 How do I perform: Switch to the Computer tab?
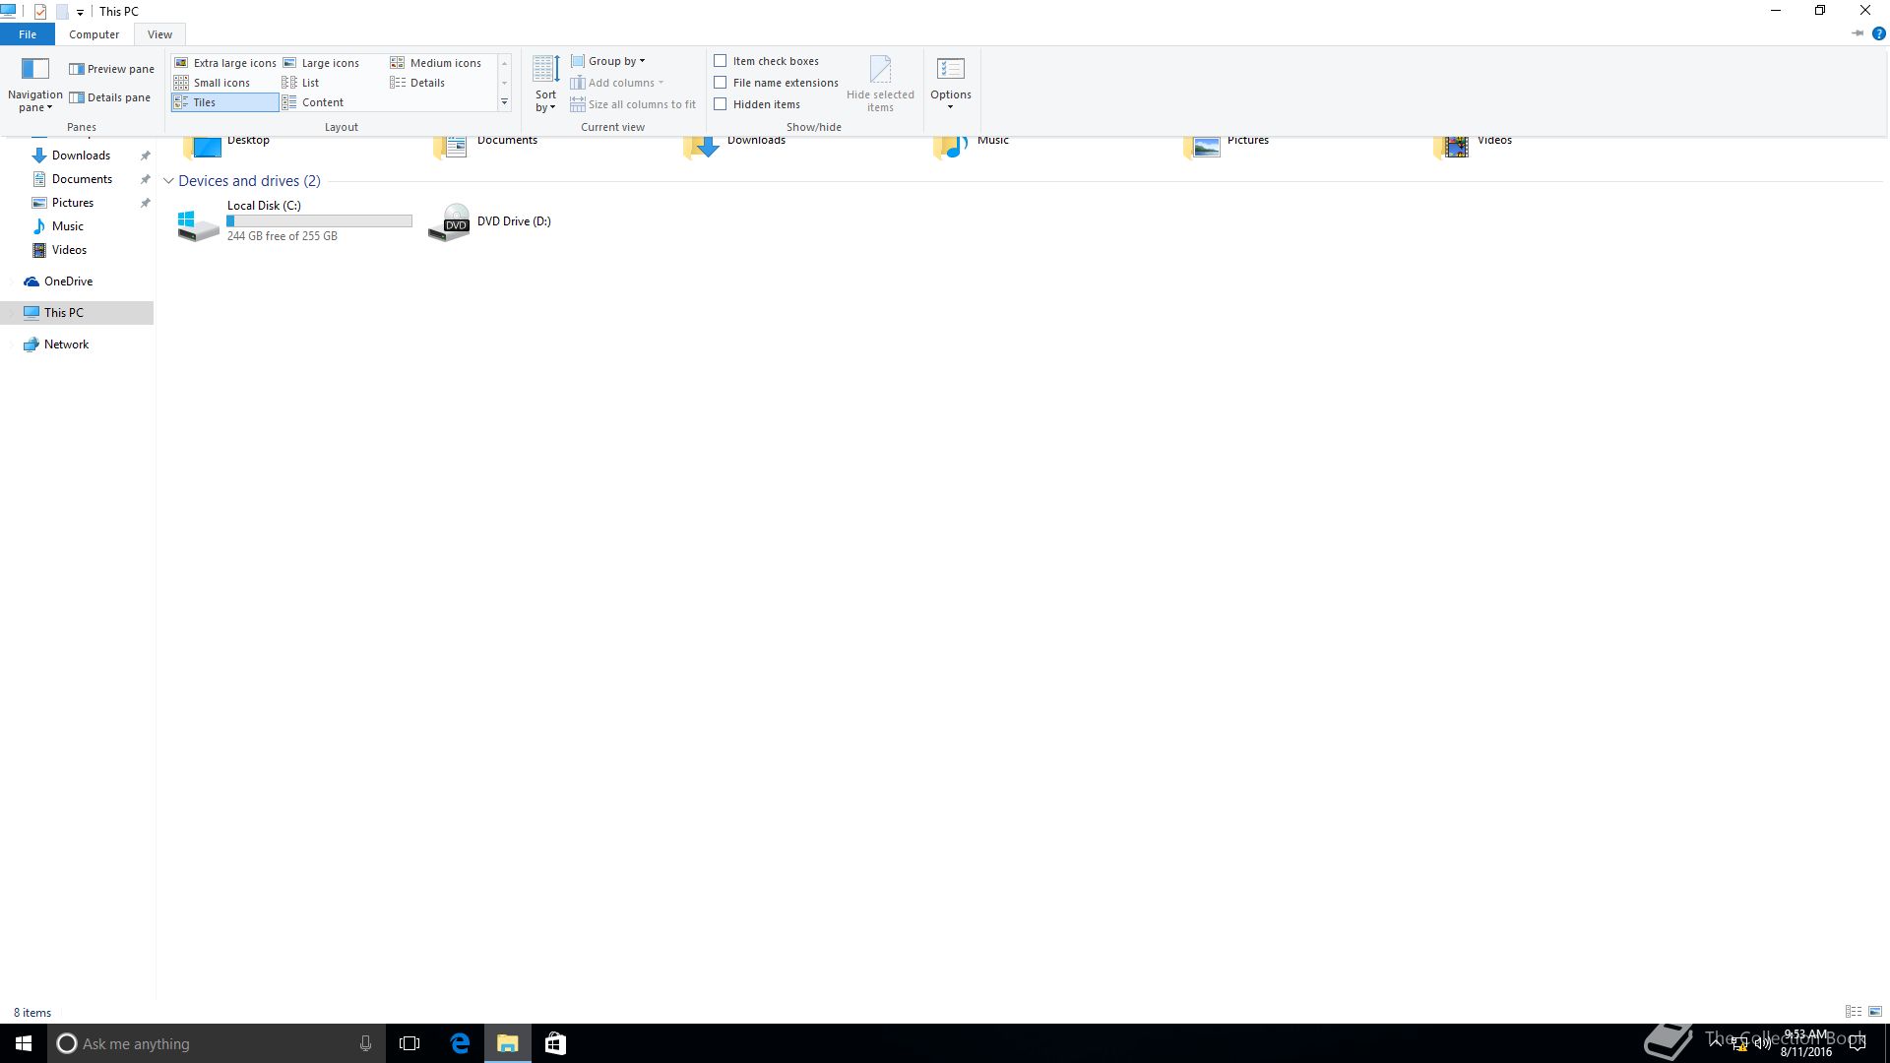coord(94,34)
